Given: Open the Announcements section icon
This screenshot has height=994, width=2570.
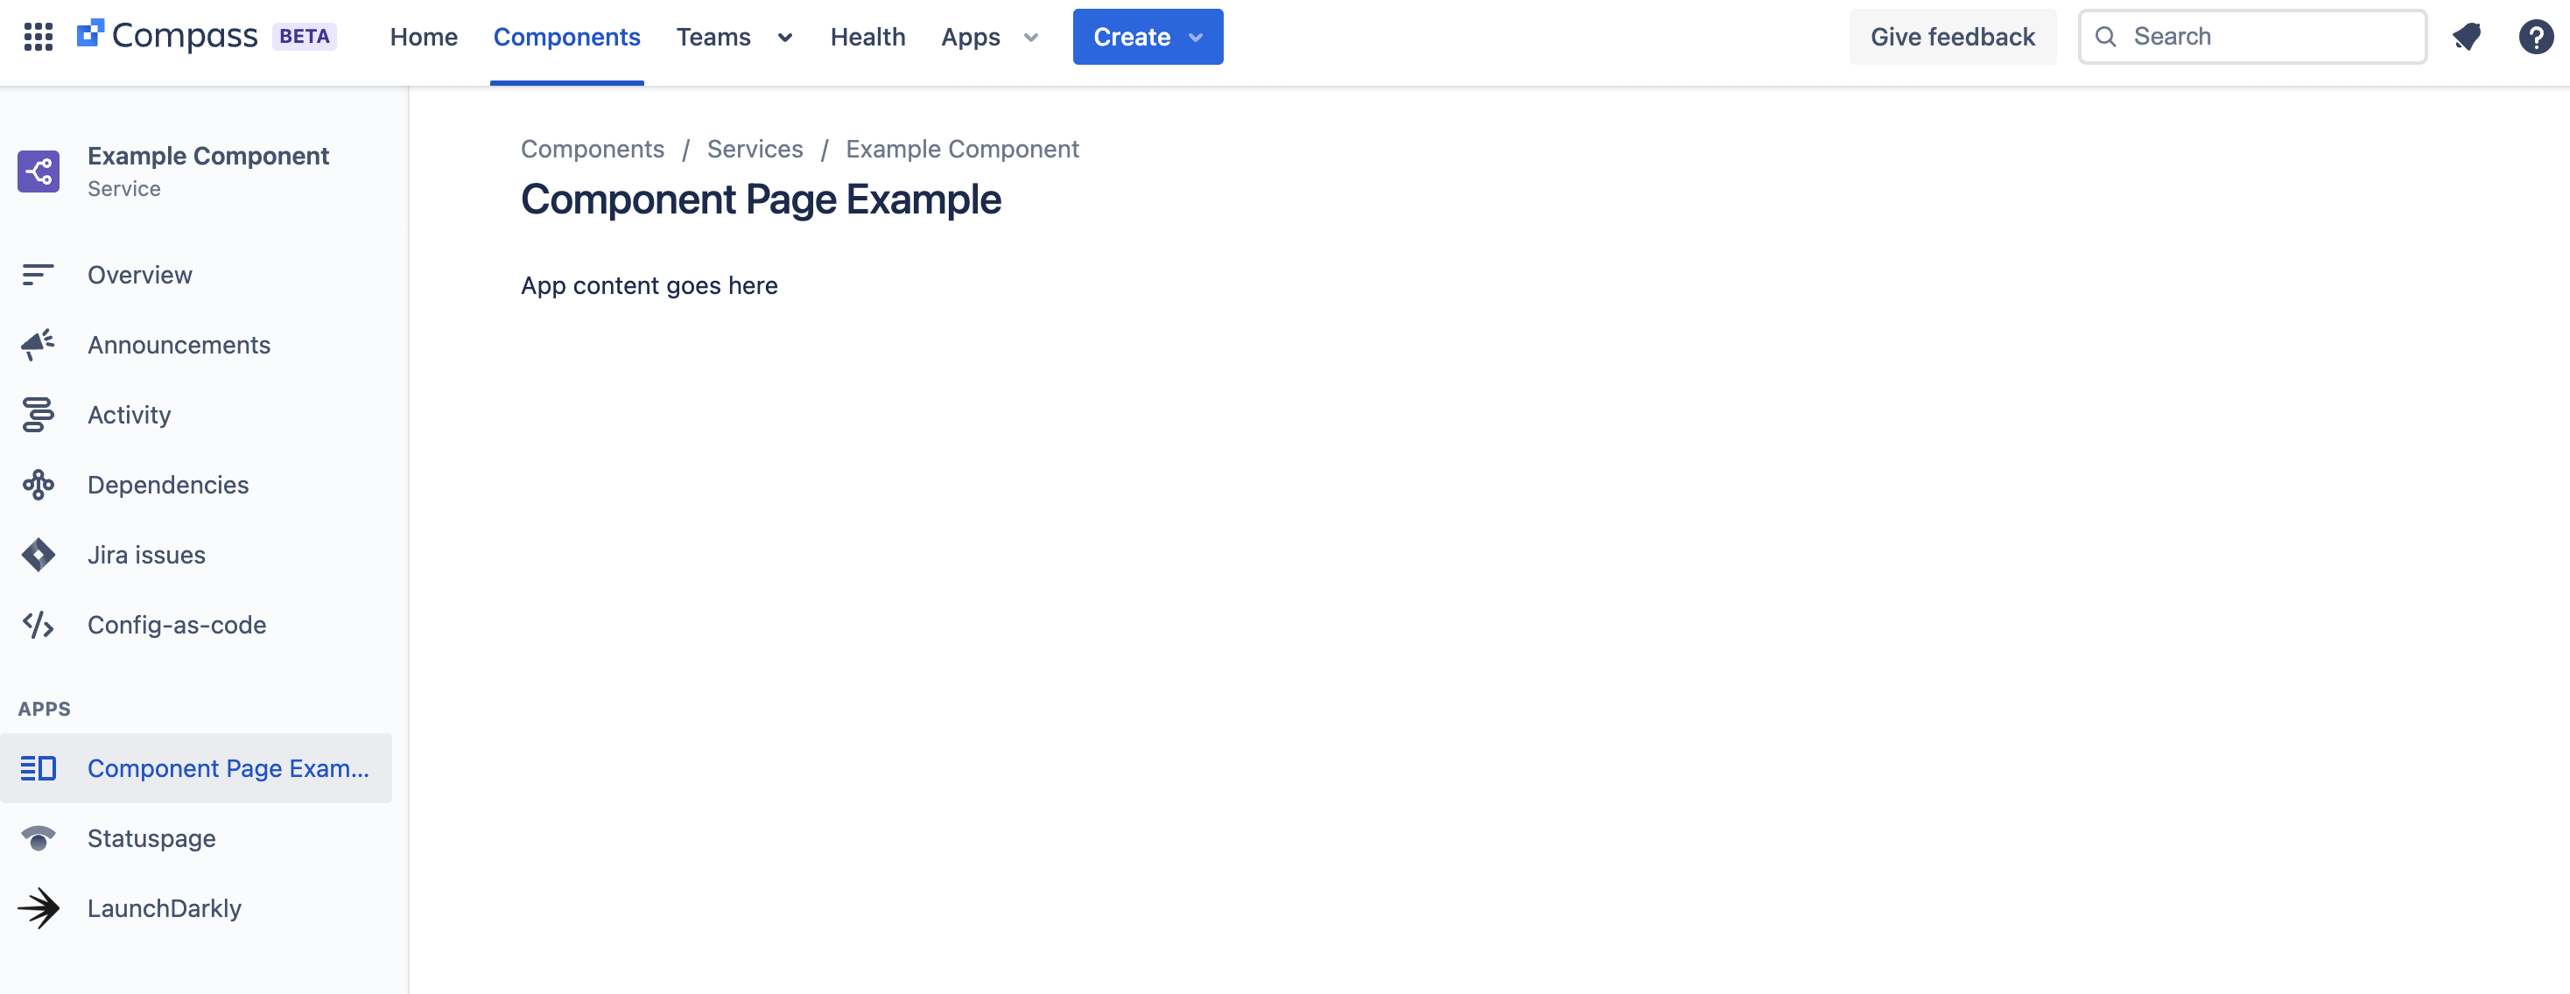Looking at the screenshot, I should 37,344.
